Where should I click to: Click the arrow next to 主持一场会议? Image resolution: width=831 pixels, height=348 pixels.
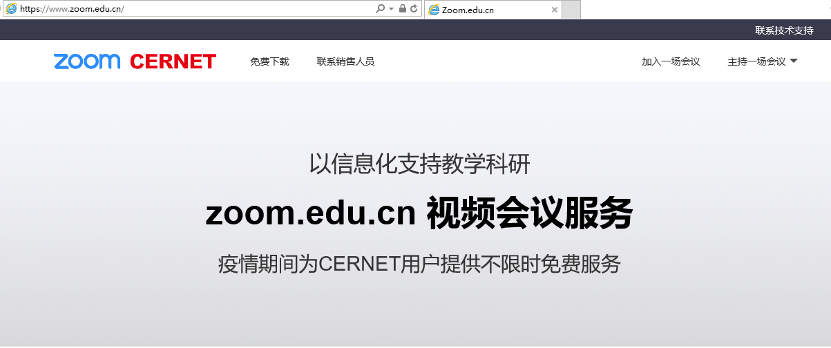coord(794,61)
